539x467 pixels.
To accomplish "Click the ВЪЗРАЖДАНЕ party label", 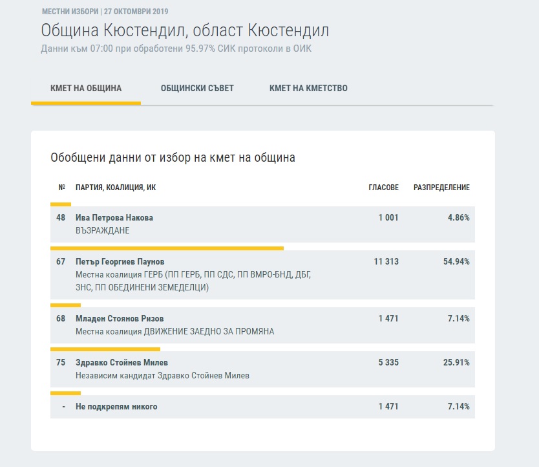I will pyautogui.click(x=103, y=230).
